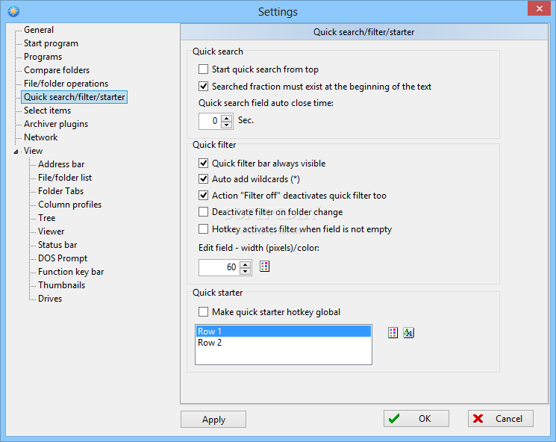Click the auto close time Sec. field
This screenshot has width=556, height=442.
pos(210,121)
